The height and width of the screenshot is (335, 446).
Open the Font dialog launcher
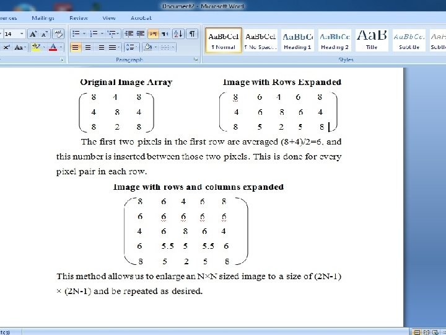(63, 60)
